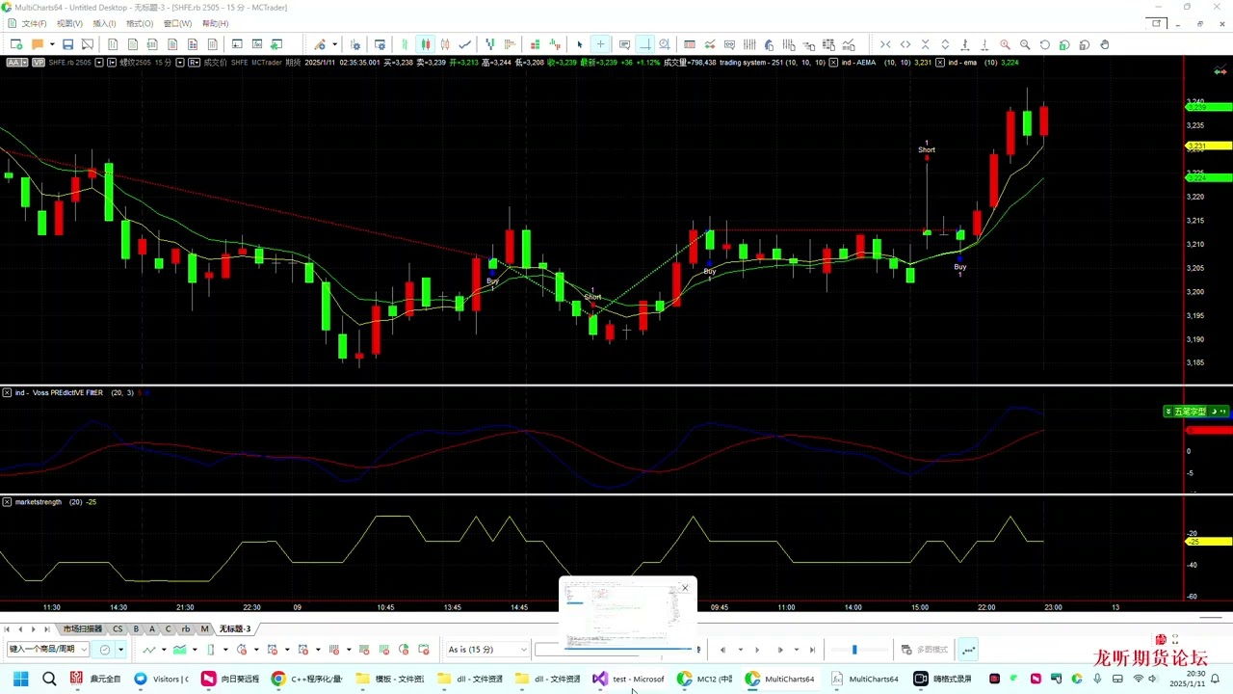Viewport: 1233px width, 694px height.
Task: Activate the pointer arrow tool
Action: (x=580, y=44)
